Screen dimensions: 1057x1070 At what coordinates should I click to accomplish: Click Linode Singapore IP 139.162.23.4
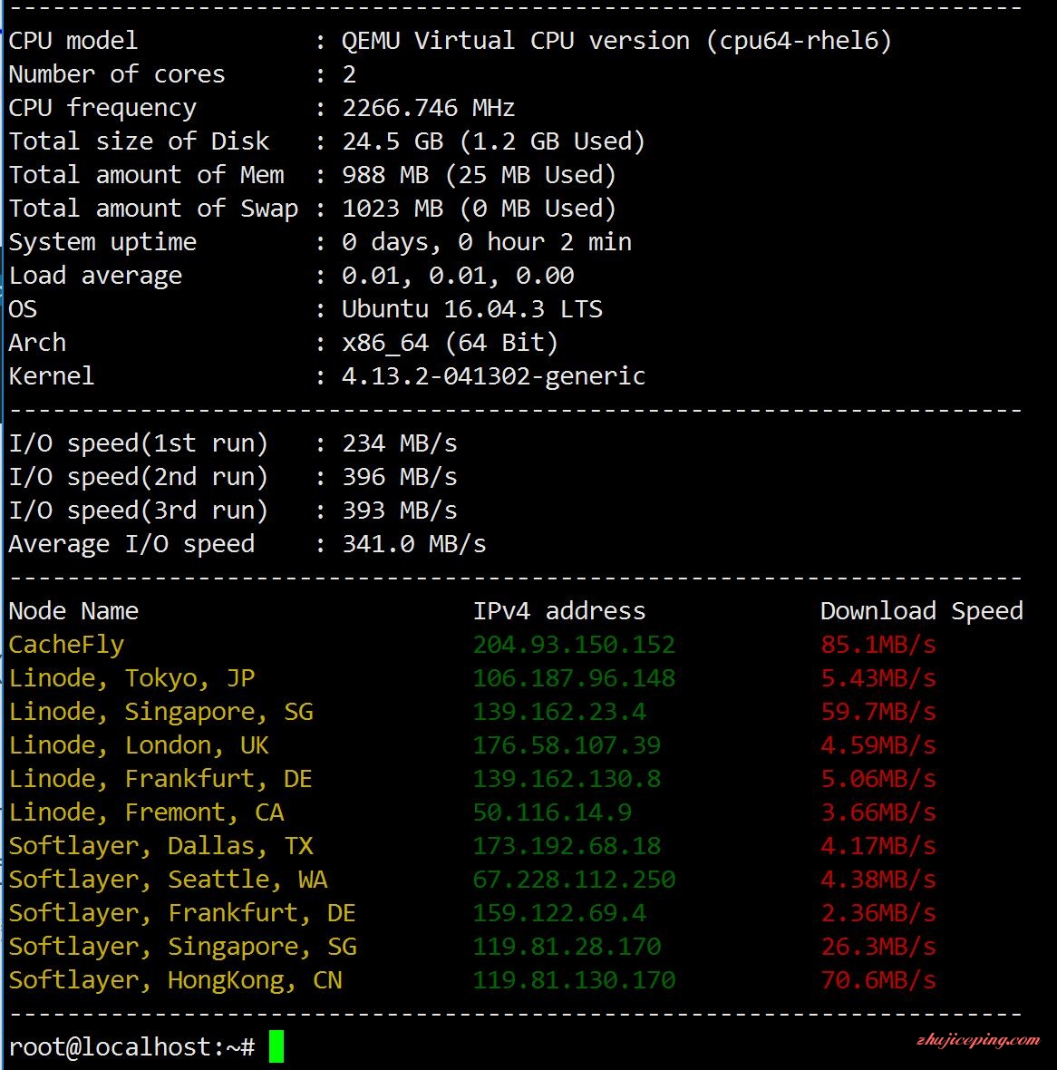[559, 711]
